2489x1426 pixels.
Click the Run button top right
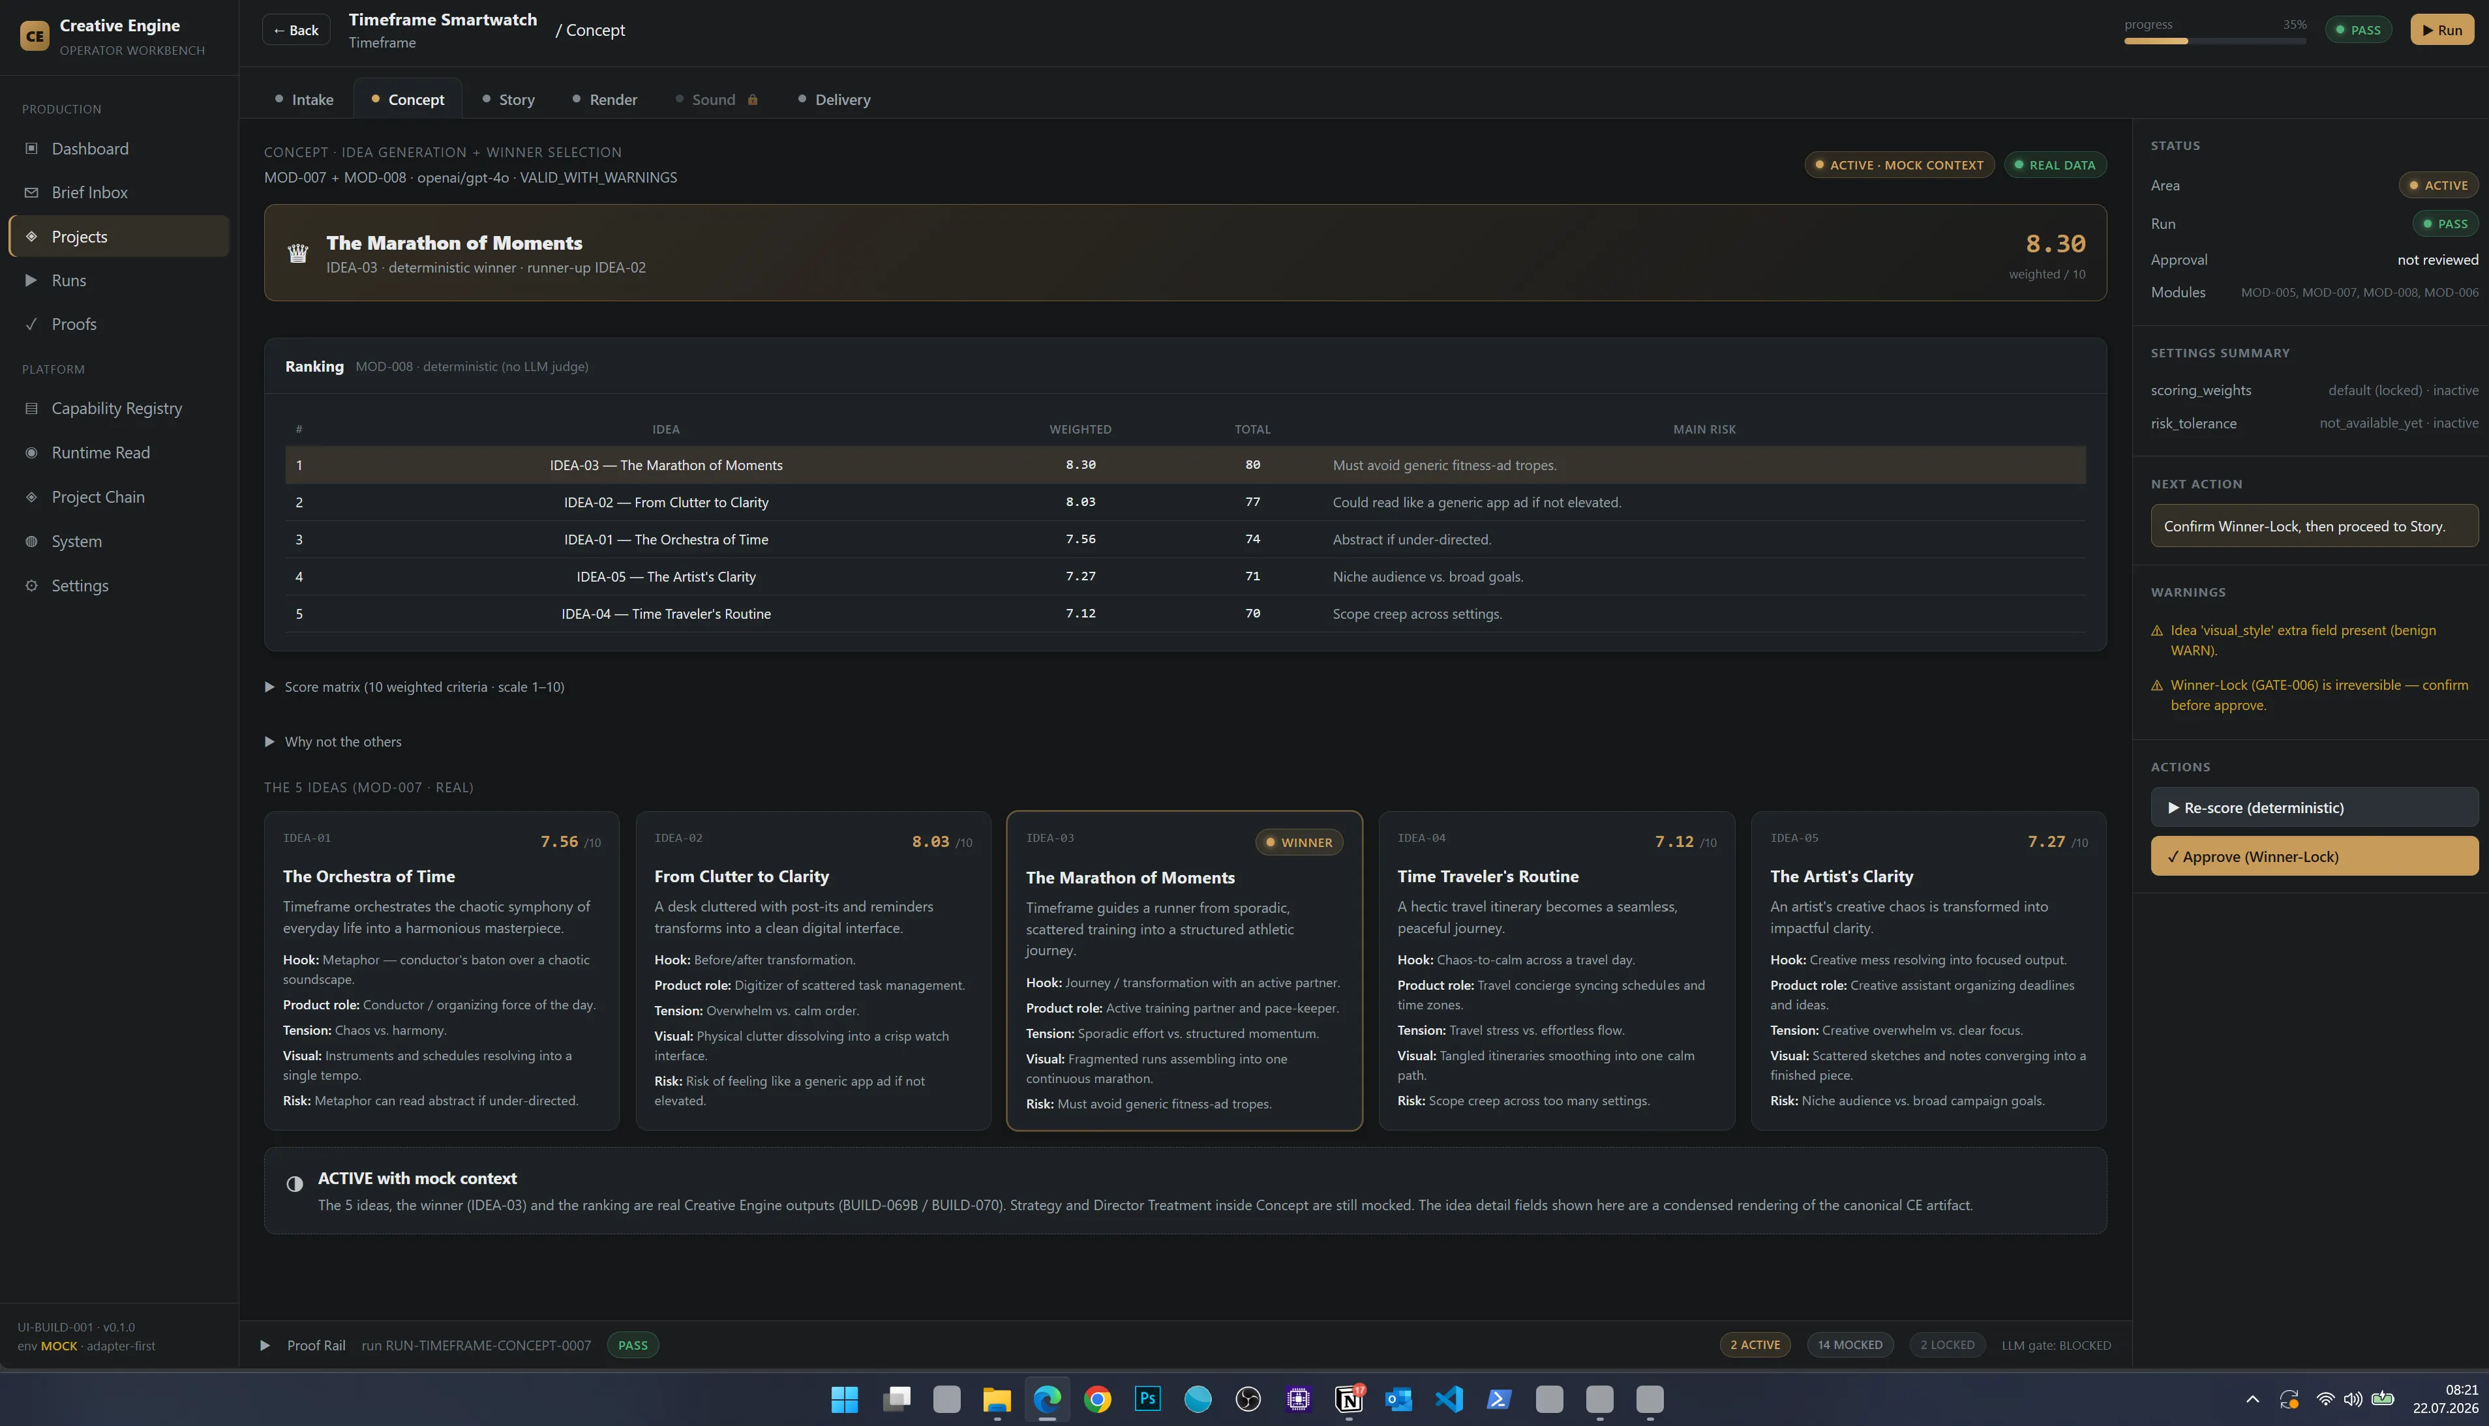pos(2442,29)
